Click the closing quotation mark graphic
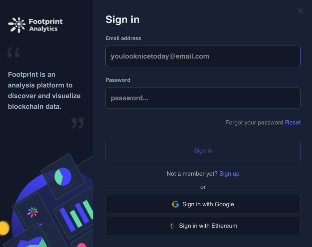The width and height of the screenshot is (312, 247). click(x=78, y=123)
